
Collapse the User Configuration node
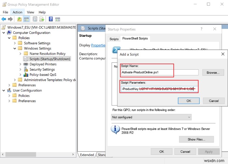point(4,90)
